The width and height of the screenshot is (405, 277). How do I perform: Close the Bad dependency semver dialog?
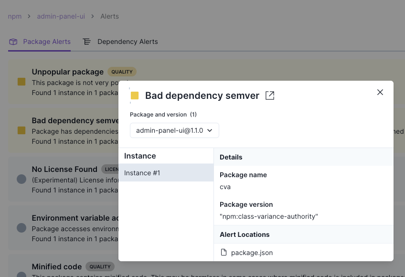tap(380, 92)
